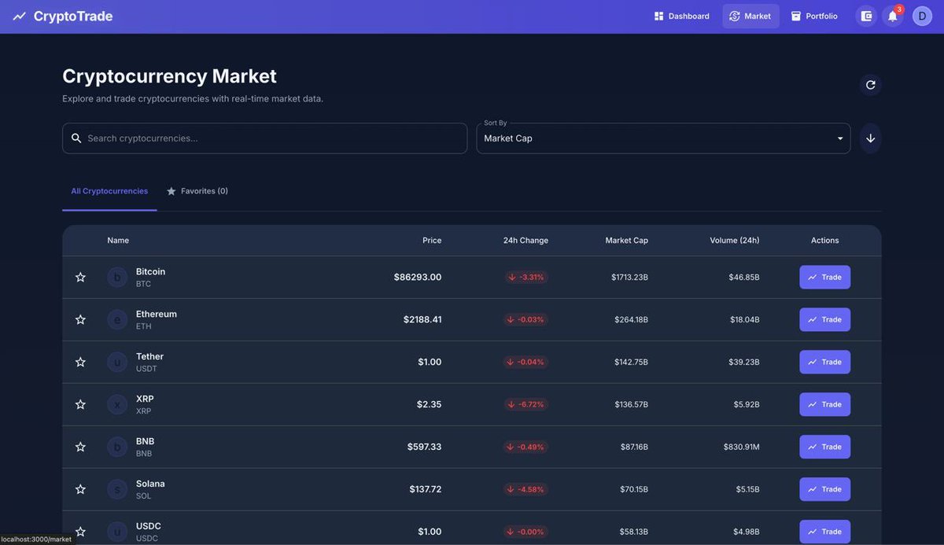Click XRP -6.72% change badge

pos(525,404)
